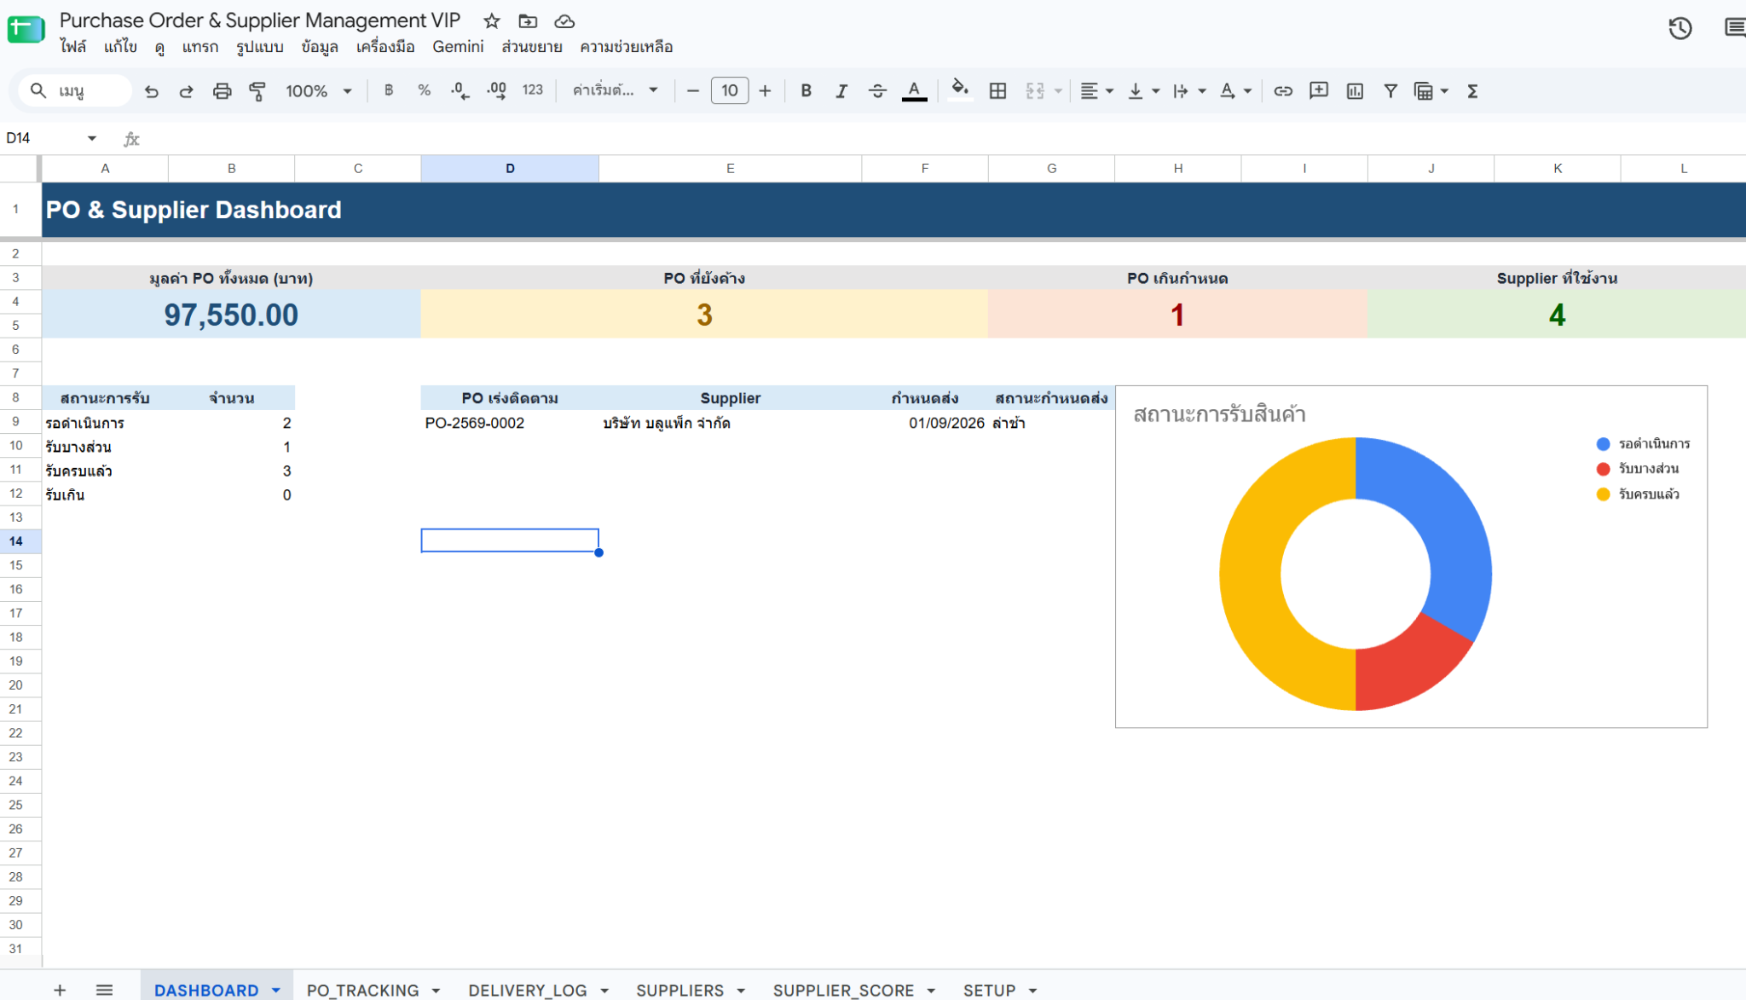Insert a link with the chain icon

pyautogui.click(x=1283, y=91)
